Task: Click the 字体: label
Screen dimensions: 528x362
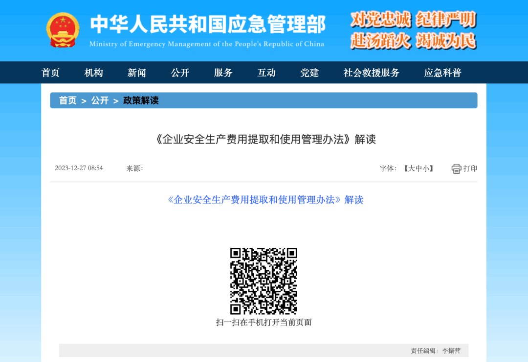Action: [388, 168]
